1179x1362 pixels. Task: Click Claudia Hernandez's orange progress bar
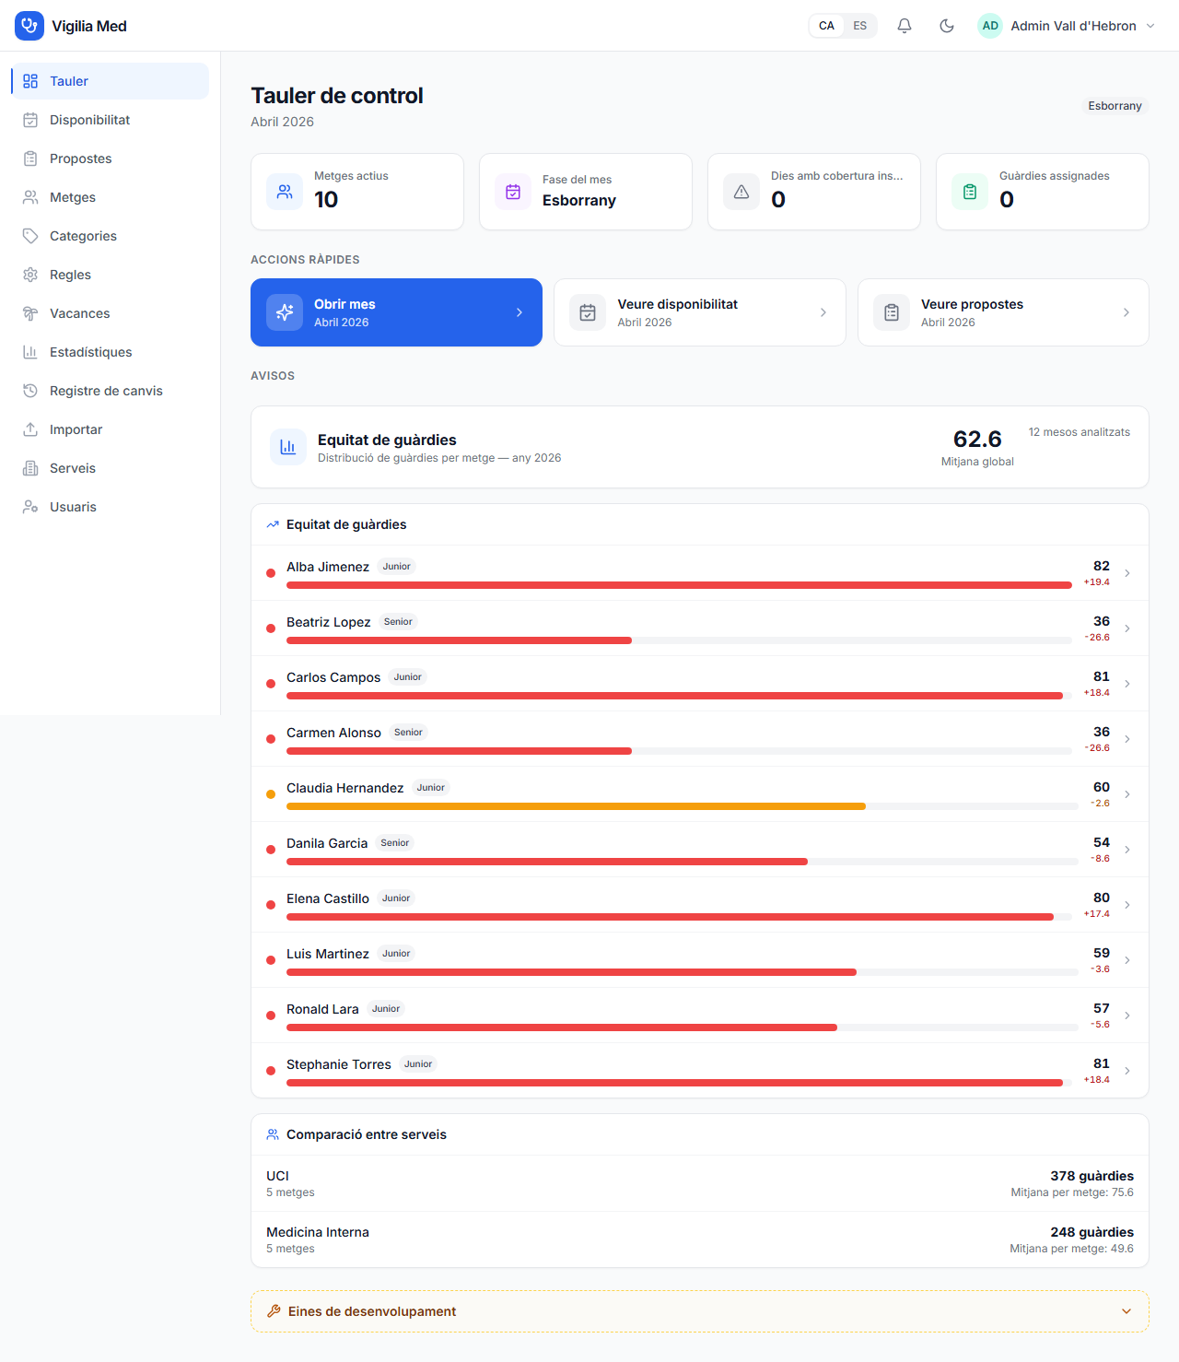(576, 805)
